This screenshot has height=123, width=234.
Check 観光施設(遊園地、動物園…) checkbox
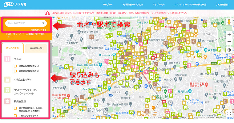tap(15, 108)
